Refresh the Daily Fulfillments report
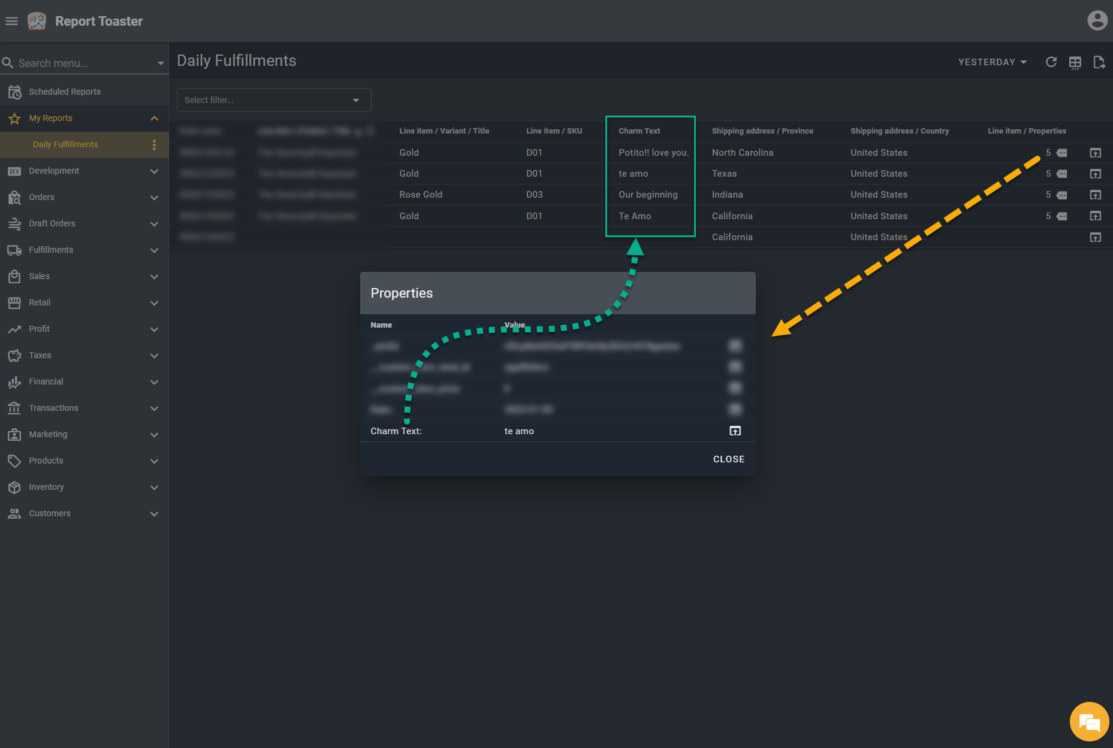The image size is (1113, 748). [x=1051, y=62]
